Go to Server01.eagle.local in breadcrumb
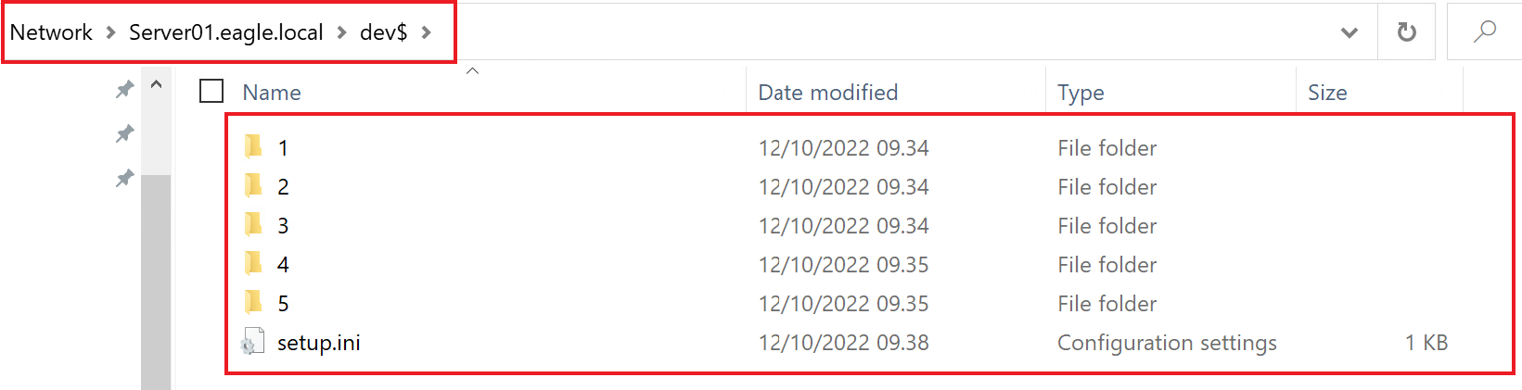The height and width of the screenshot is (390, 1522). [225, 32]
